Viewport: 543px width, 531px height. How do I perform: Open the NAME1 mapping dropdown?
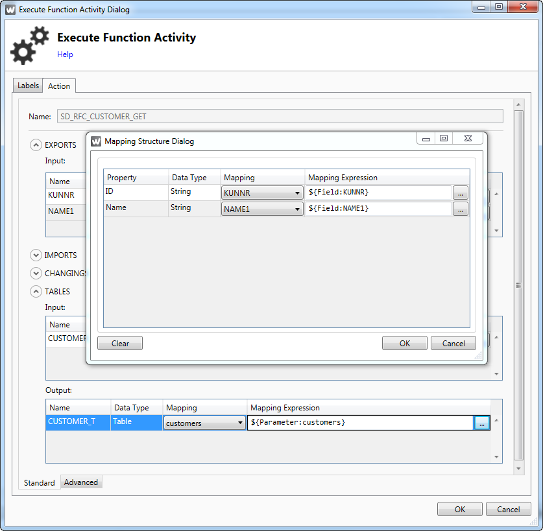(x=262, y=209)
